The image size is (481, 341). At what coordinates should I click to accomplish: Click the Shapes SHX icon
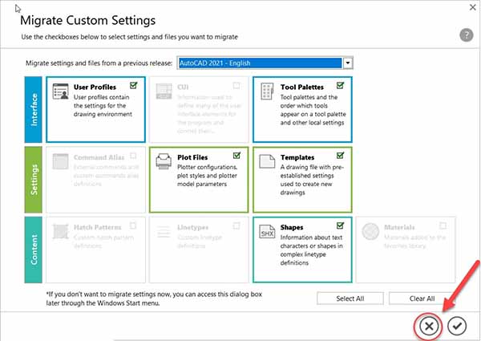click(266, 233)
